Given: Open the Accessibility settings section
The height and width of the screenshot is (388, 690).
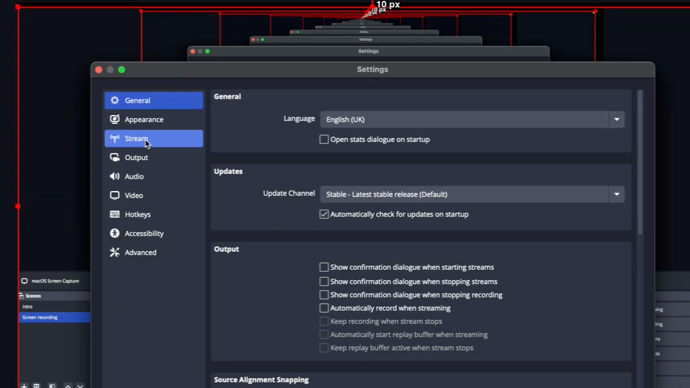Looking at the screenshot, I should 144,234.
